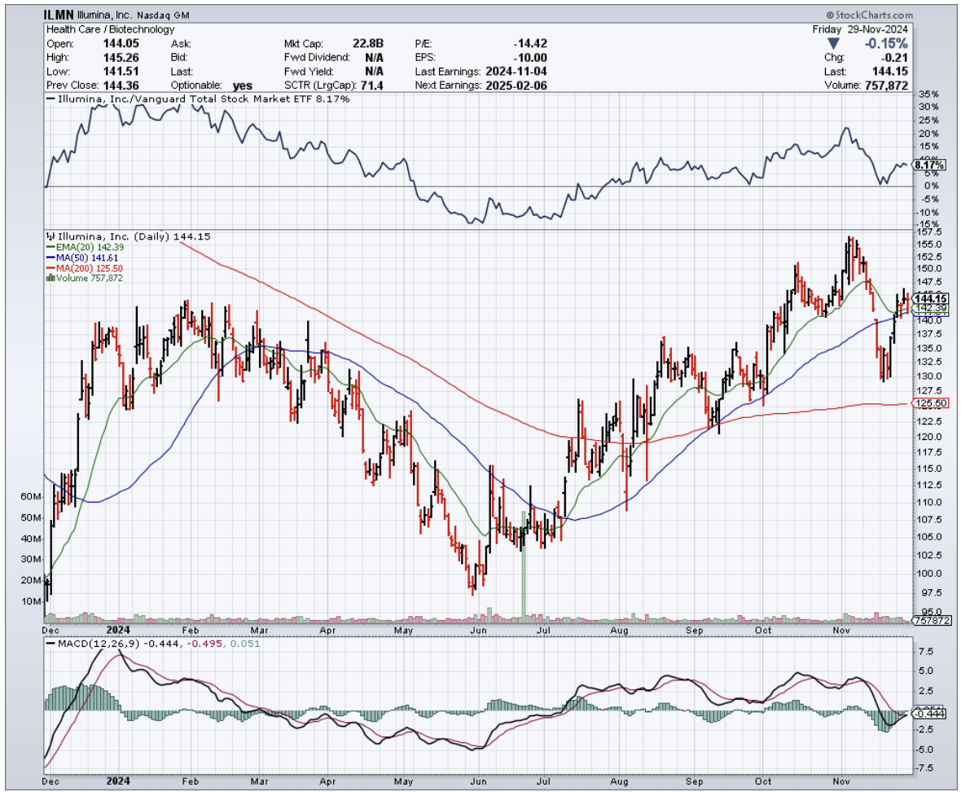Click the green EMA(20) line marker in legend
This screenshot has height=792, width=961.
[50, 247]
